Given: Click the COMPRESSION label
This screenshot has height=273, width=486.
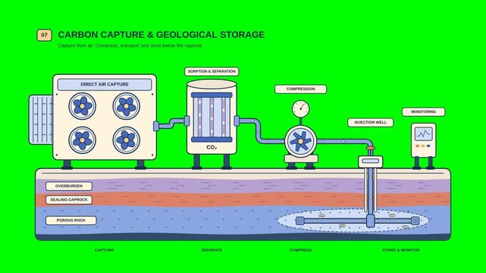Looking at the screenshot, I should click(301, 89).
